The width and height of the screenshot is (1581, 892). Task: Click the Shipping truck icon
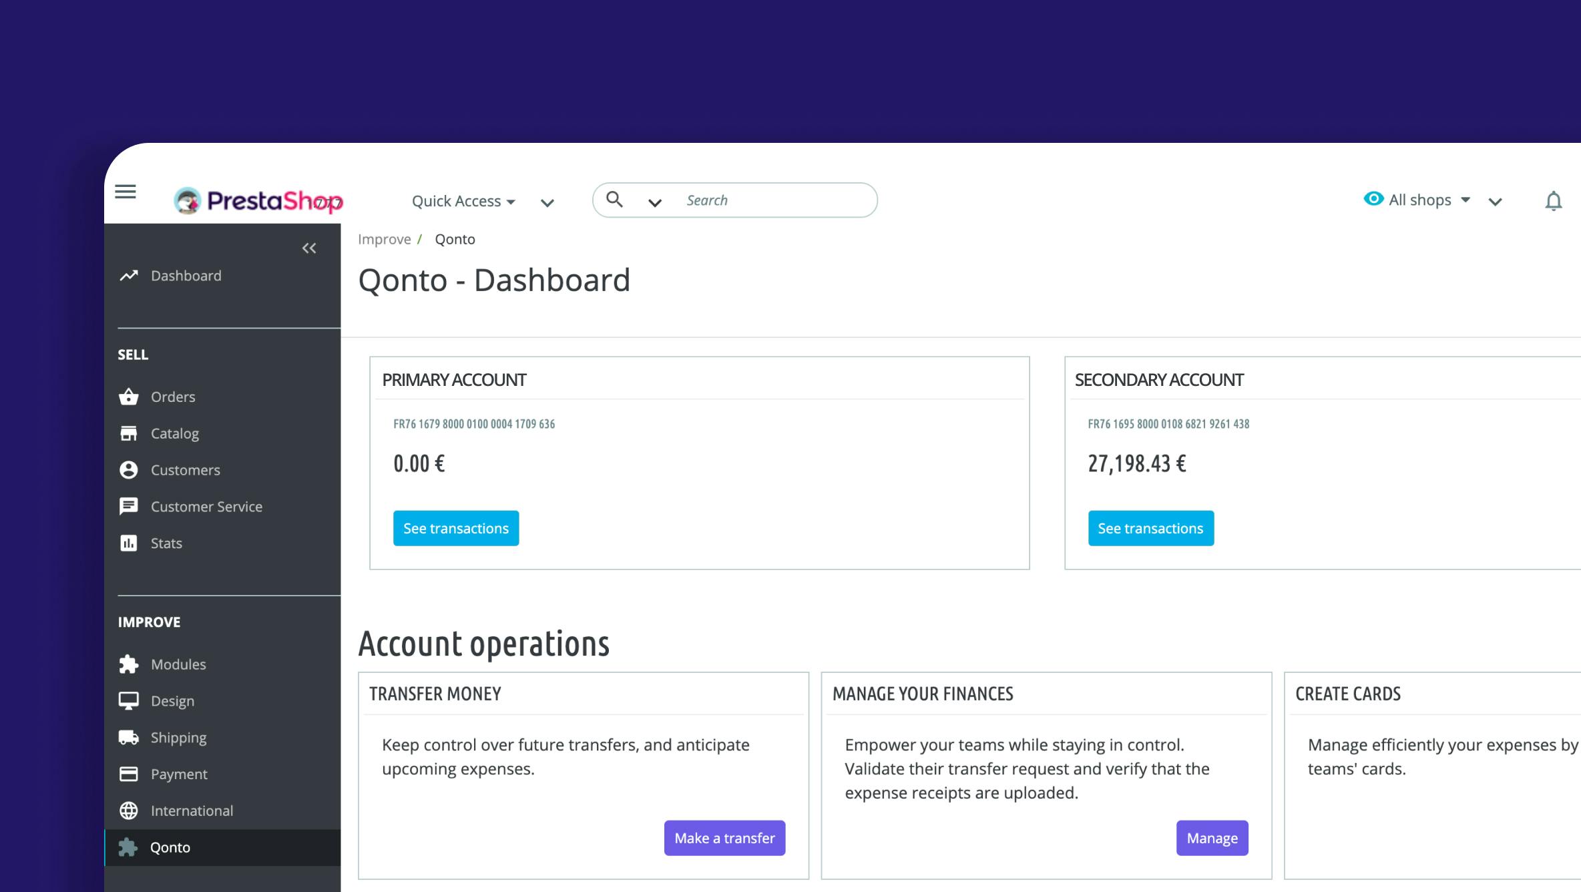coord(129,737)
